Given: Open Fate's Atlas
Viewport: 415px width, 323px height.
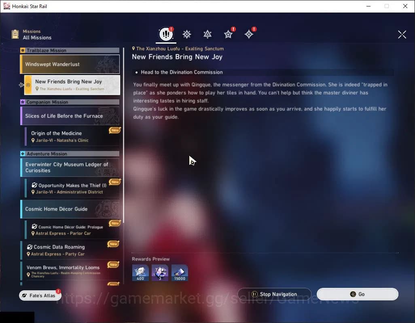Looking at the screenshot, I should point(40,295).
